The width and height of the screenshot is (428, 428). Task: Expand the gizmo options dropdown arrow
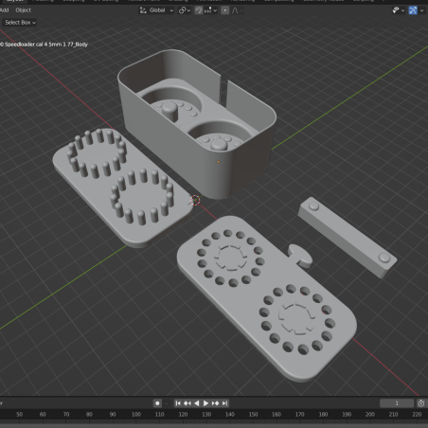click(x=421, y=10)
